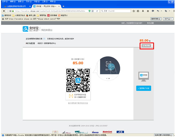This screenshot has height=137, width=175.
Task: Click the browser back arrow button
Action: point(4,11)
